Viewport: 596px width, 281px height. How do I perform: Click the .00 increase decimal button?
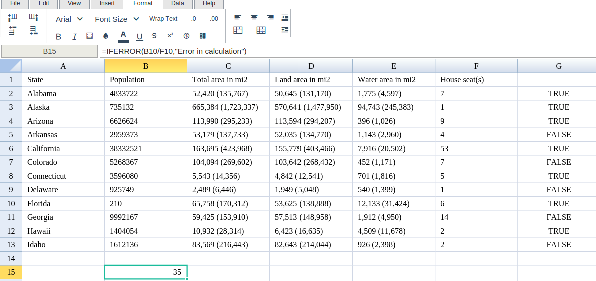(x=214, y=19)
